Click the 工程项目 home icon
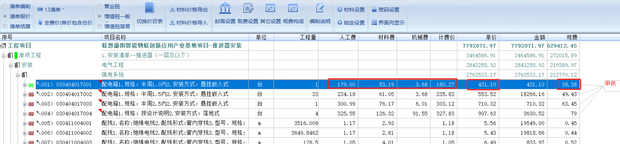Screen dimensions: 620x144 pyautogui.click(x=3, y=46)
